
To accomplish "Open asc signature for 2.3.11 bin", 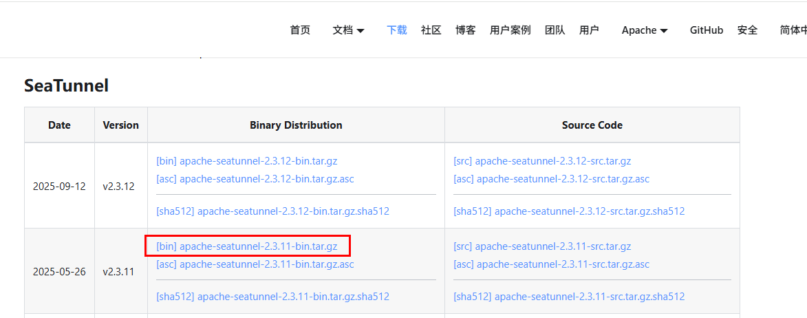I will coord(255,264).
